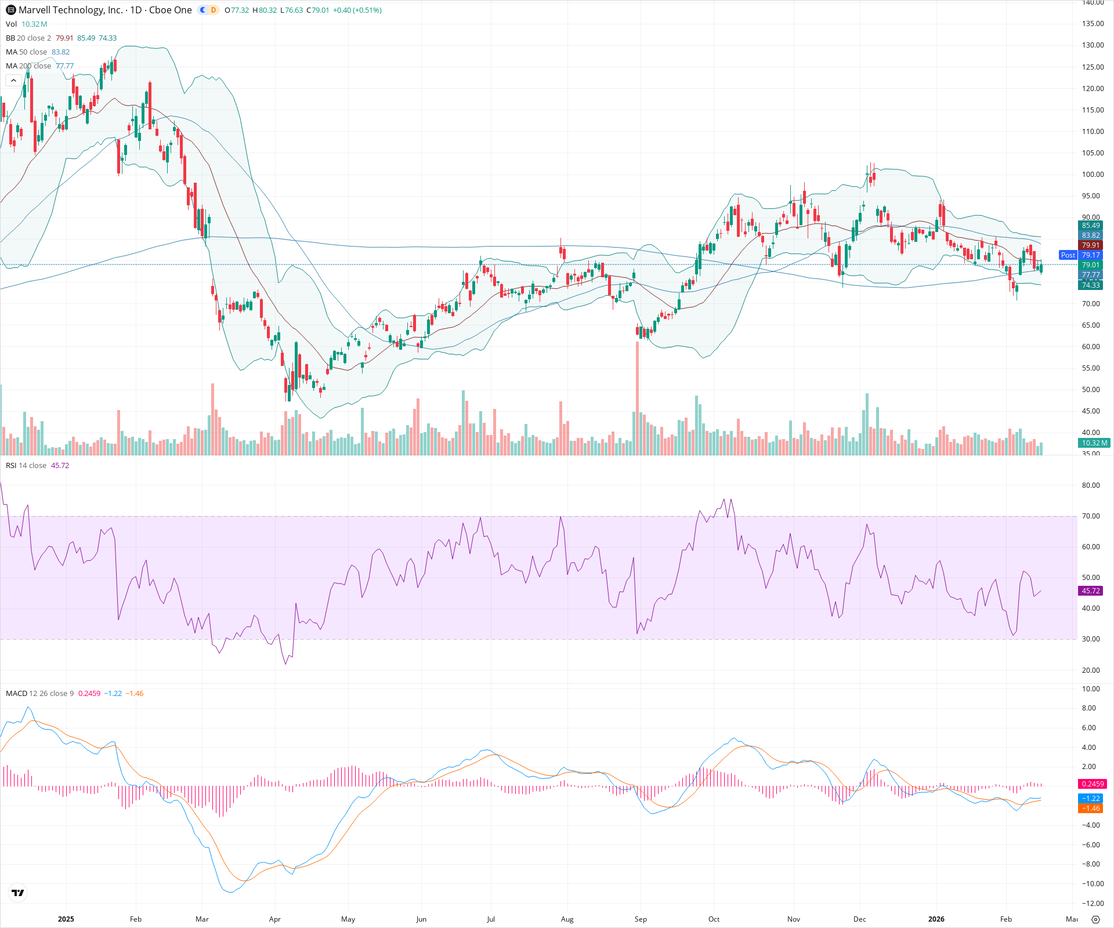This screenshot has height=928, width=1114.
Task: Select the RSI 14 close indicator label
Action: [26, 465]
